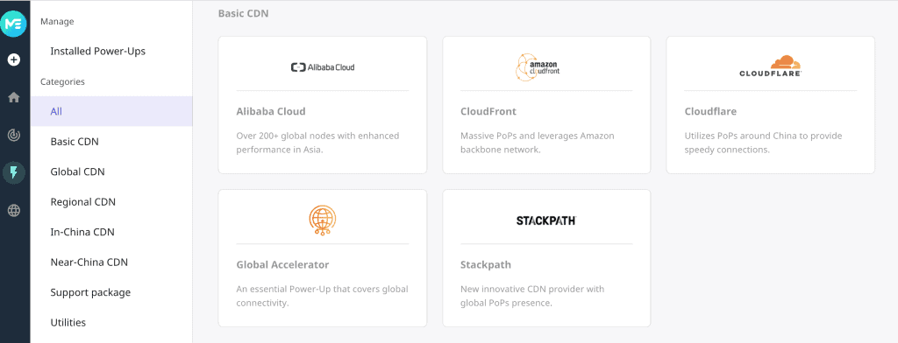Image resolution: width=898 pixels, height=343 pixels.
Task: Click the Alibaba Cloud logo
Action: coord(323,67)
